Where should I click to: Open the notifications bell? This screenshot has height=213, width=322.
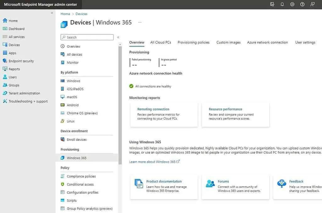(282, 4)
